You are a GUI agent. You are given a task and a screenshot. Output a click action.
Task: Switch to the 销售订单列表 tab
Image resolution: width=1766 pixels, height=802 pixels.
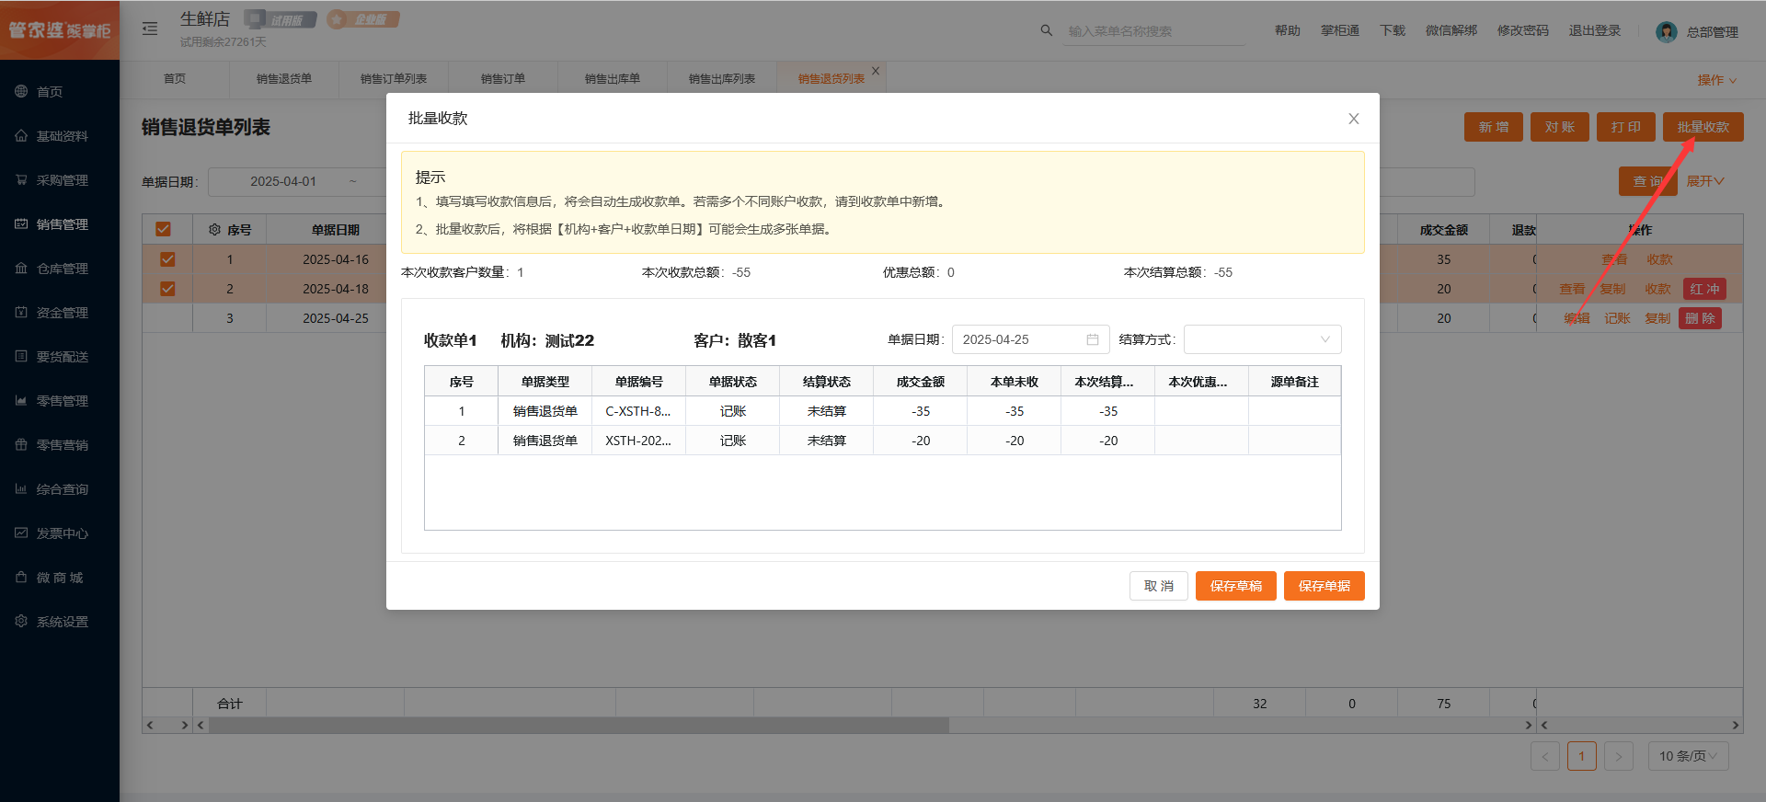click(x=393, y=79)
